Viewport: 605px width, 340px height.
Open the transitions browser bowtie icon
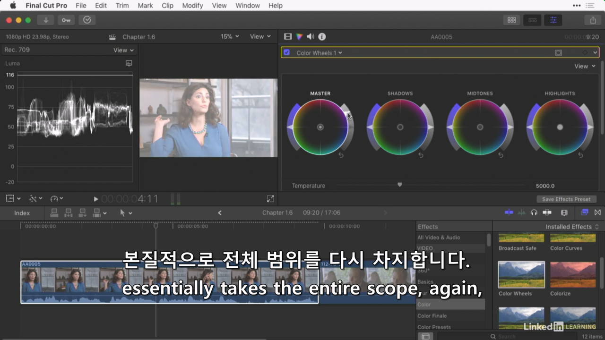click(597, 213)
